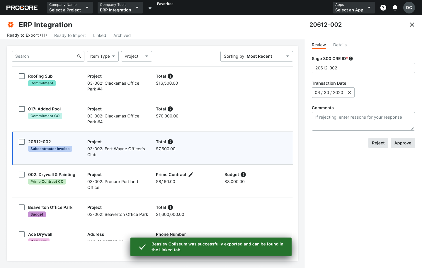Open the DC user avatar menu

[x=409, y=8]
